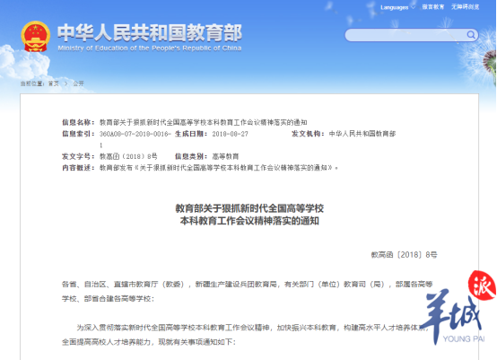Click the 信息类别 value 高等教育

pos(225,156)
